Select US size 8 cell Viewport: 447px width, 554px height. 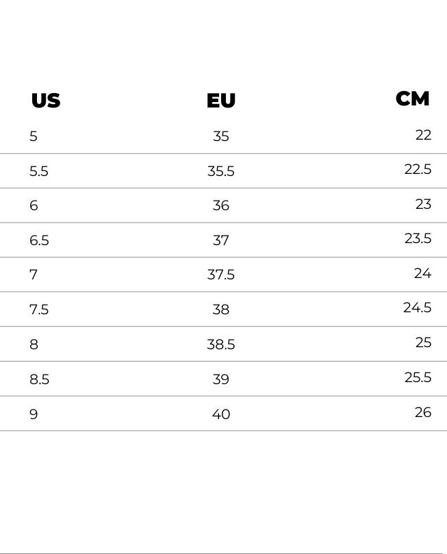34,344
